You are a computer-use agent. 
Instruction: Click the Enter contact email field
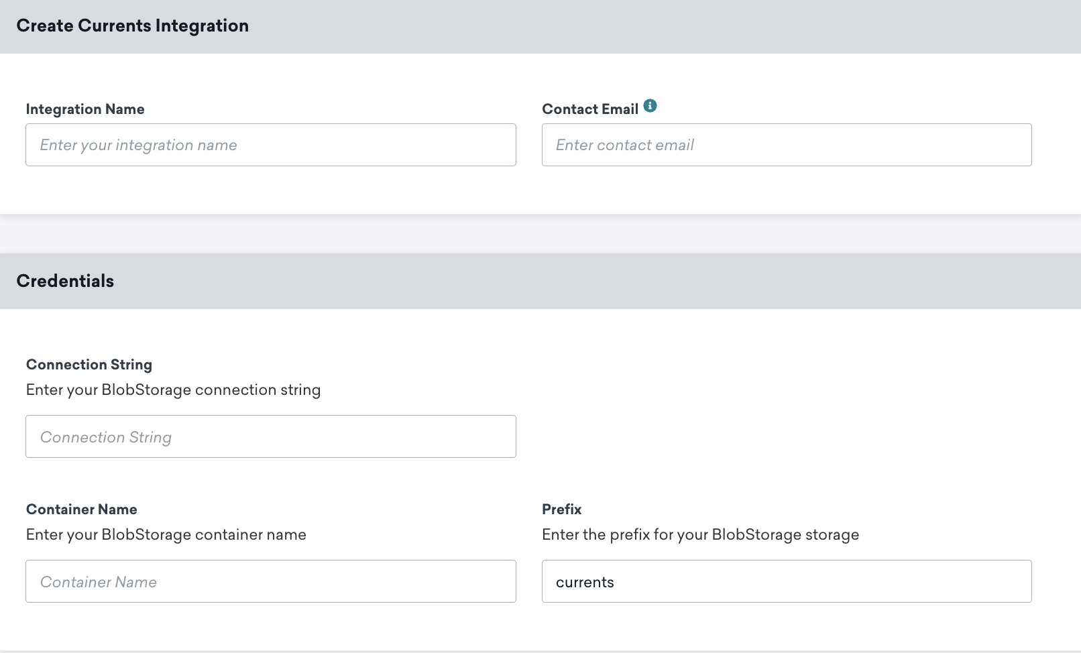786,145
